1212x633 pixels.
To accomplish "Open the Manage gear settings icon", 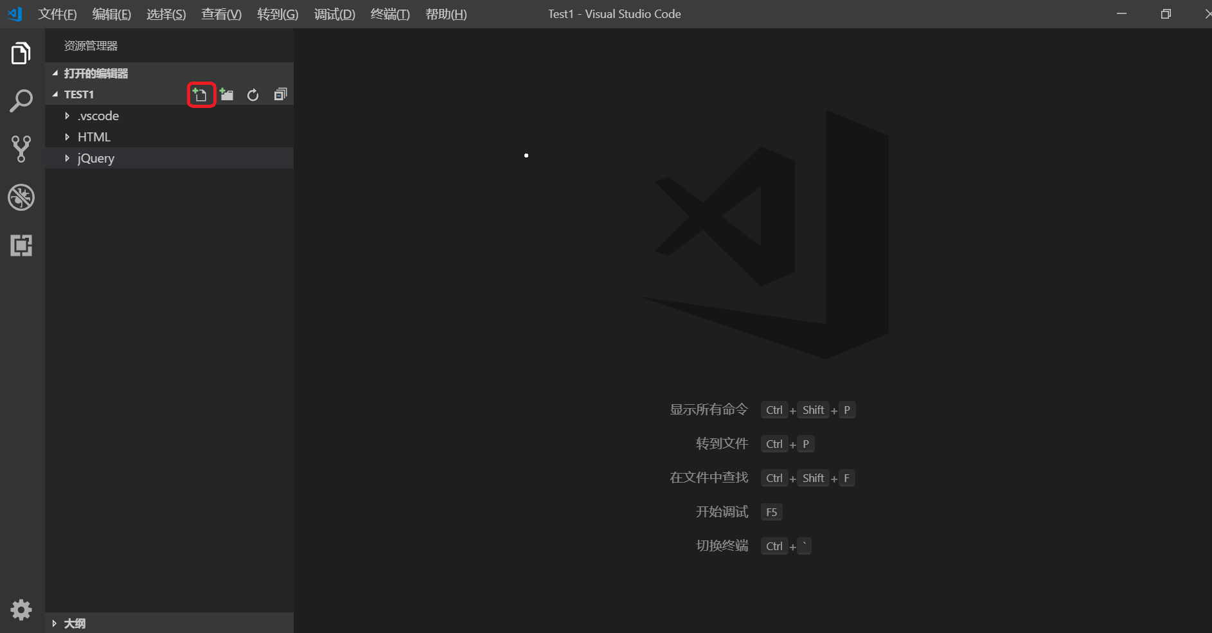I will point(21,609).
